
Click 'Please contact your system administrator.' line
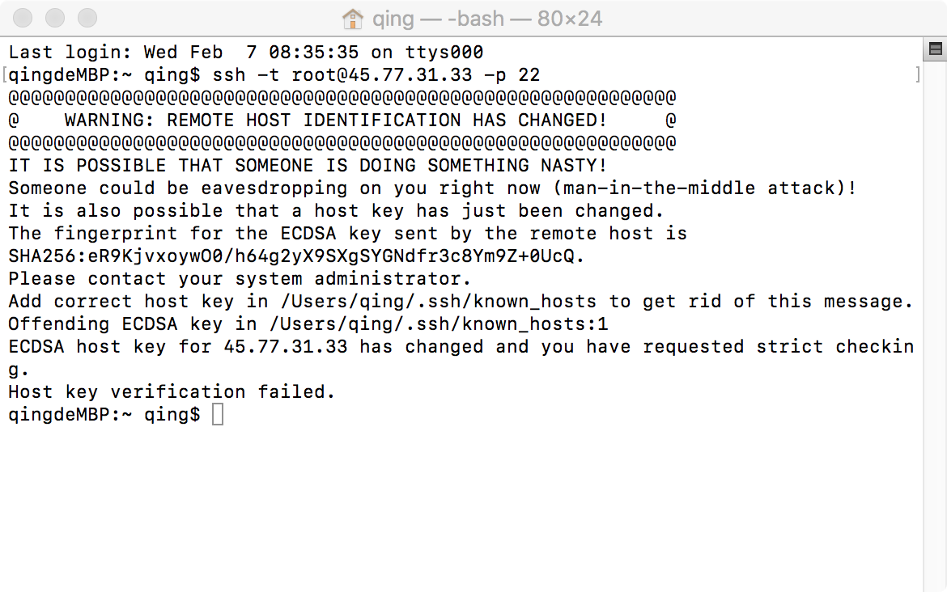239,279
